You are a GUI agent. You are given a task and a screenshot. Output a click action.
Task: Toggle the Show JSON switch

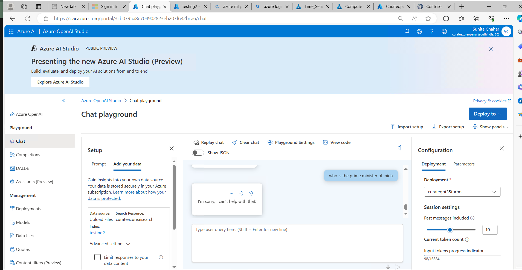point(198,153)
